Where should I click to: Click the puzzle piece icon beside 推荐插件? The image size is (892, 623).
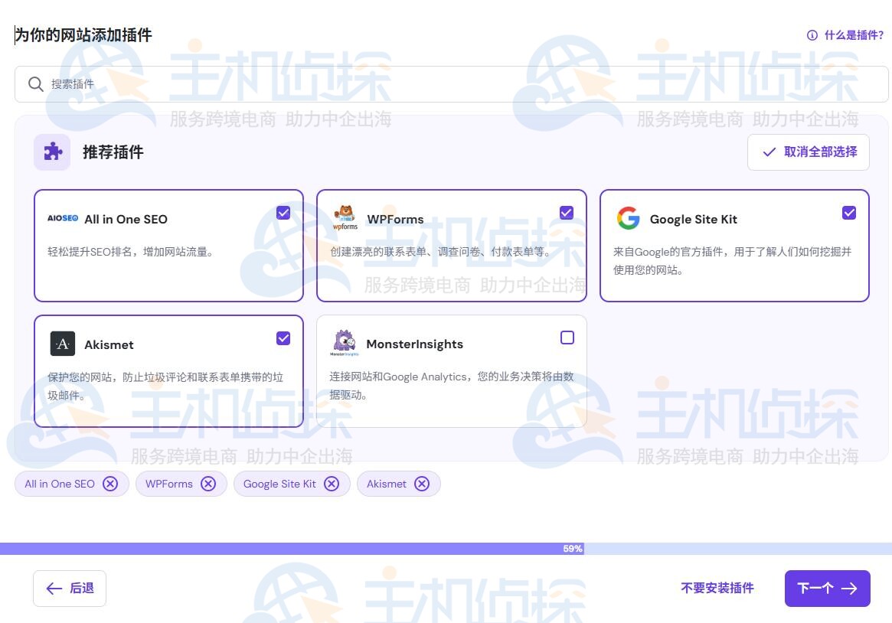(51, 152)
